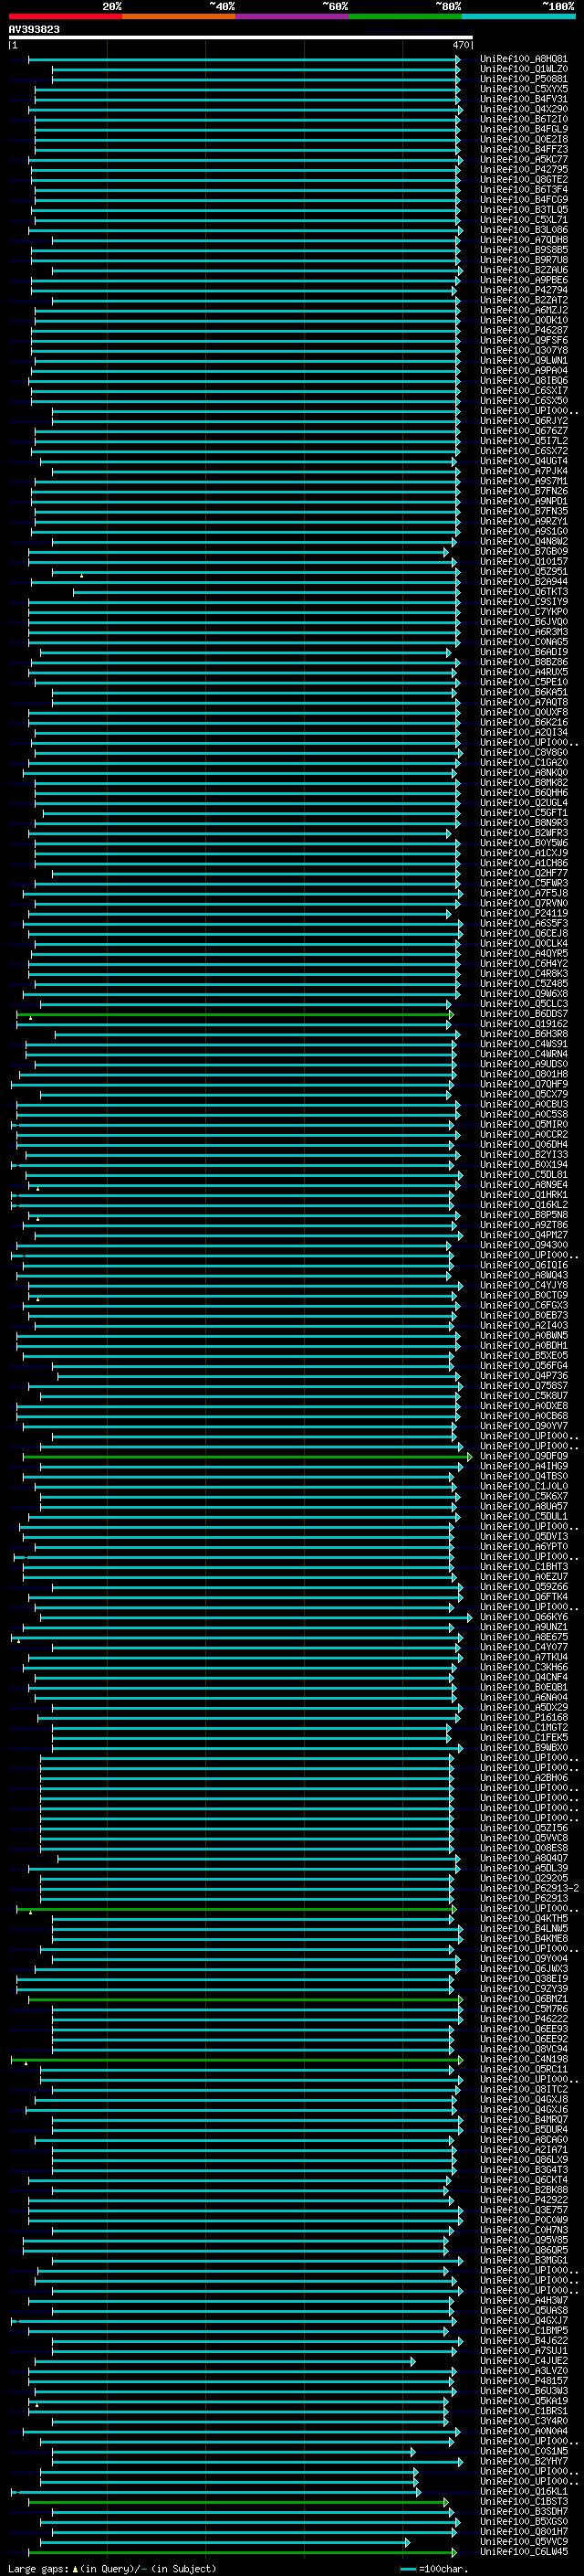Click label UniRef100_C6LW45
Image resolution: width=584 pixels, height=2576 pixels.
[x=523, y=2551]
